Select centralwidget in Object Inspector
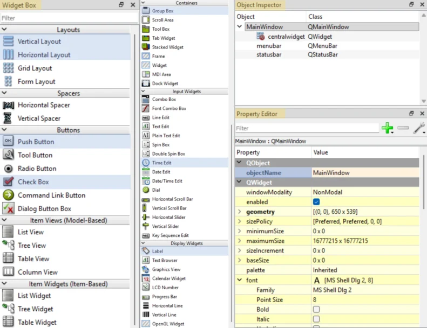 (286, 37)
